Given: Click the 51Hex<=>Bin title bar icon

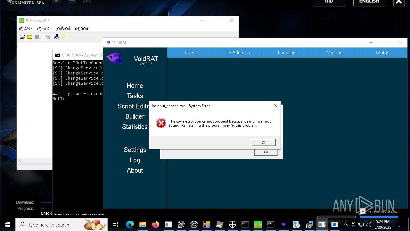Looking at the screenshot, I should click(22, 21).
